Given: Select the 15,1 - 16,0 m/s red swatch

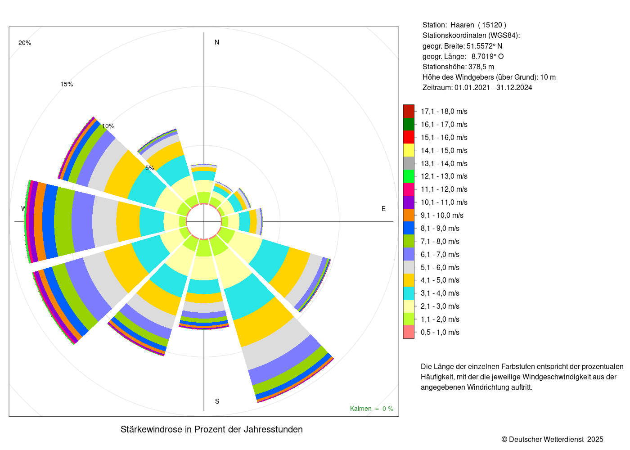Looking at the screenshot, I should 409,137.
